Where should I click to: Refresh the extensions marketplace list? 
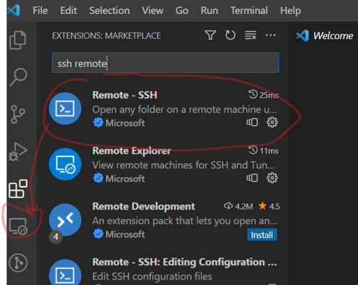pyautogui.click(x=230, y=35)
